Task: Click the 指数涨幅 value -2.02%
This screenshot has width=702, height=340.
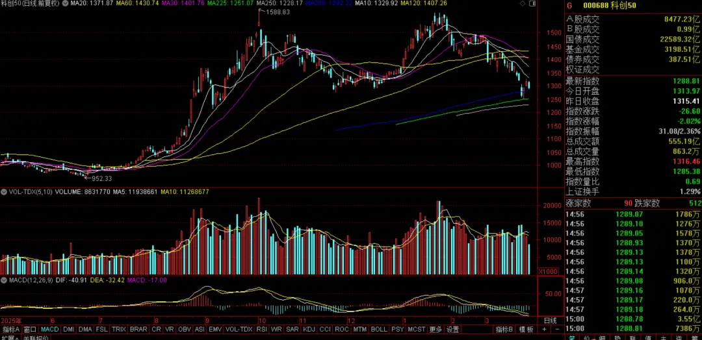Action: coord(687,121)
